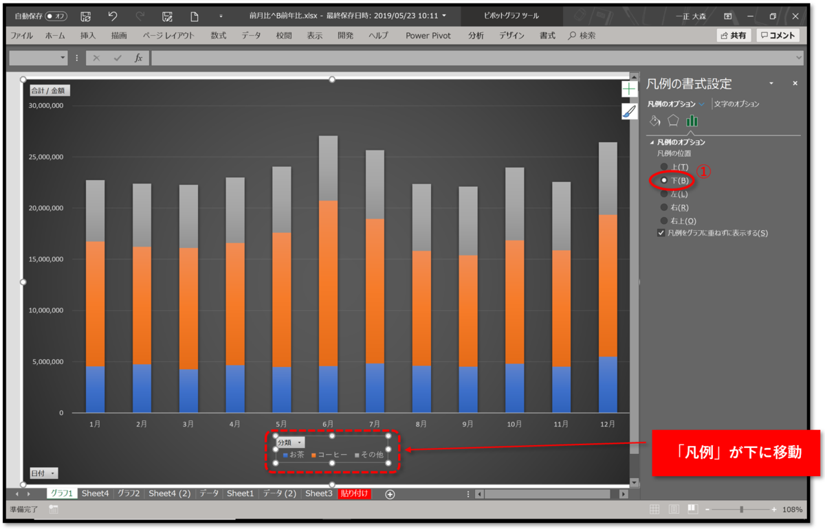
Task: Expand the formula bar with the right arrow
Action: 798,58
